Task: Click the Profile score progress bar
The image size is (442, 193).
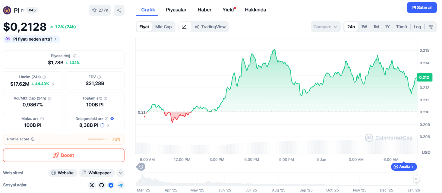Action: point(99,139)
